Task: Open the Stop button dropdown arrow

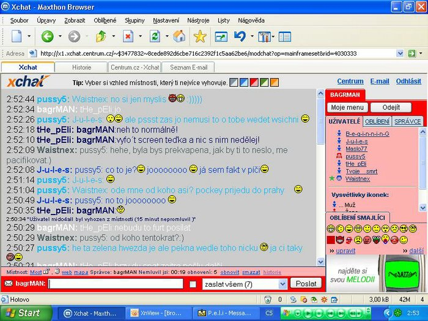Action: pos(140,36)
